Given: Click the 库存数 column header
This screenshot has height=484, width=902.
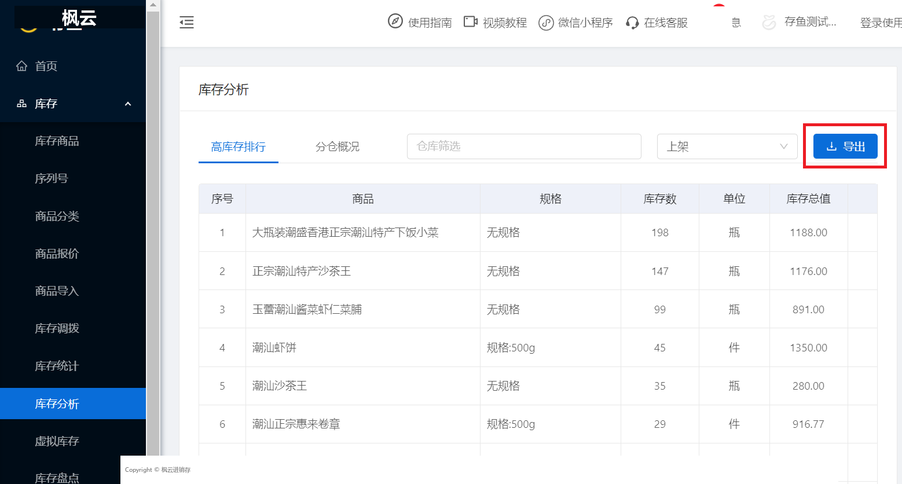Looking at the screenshot, I should [x=660, y=199].
